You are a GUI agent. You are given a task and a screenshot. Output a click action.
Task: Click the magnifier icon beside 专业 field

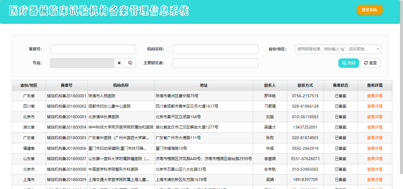click(x=130, y=63)
